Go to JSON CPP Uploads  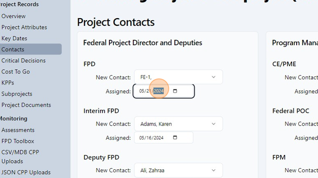(26, 173)
